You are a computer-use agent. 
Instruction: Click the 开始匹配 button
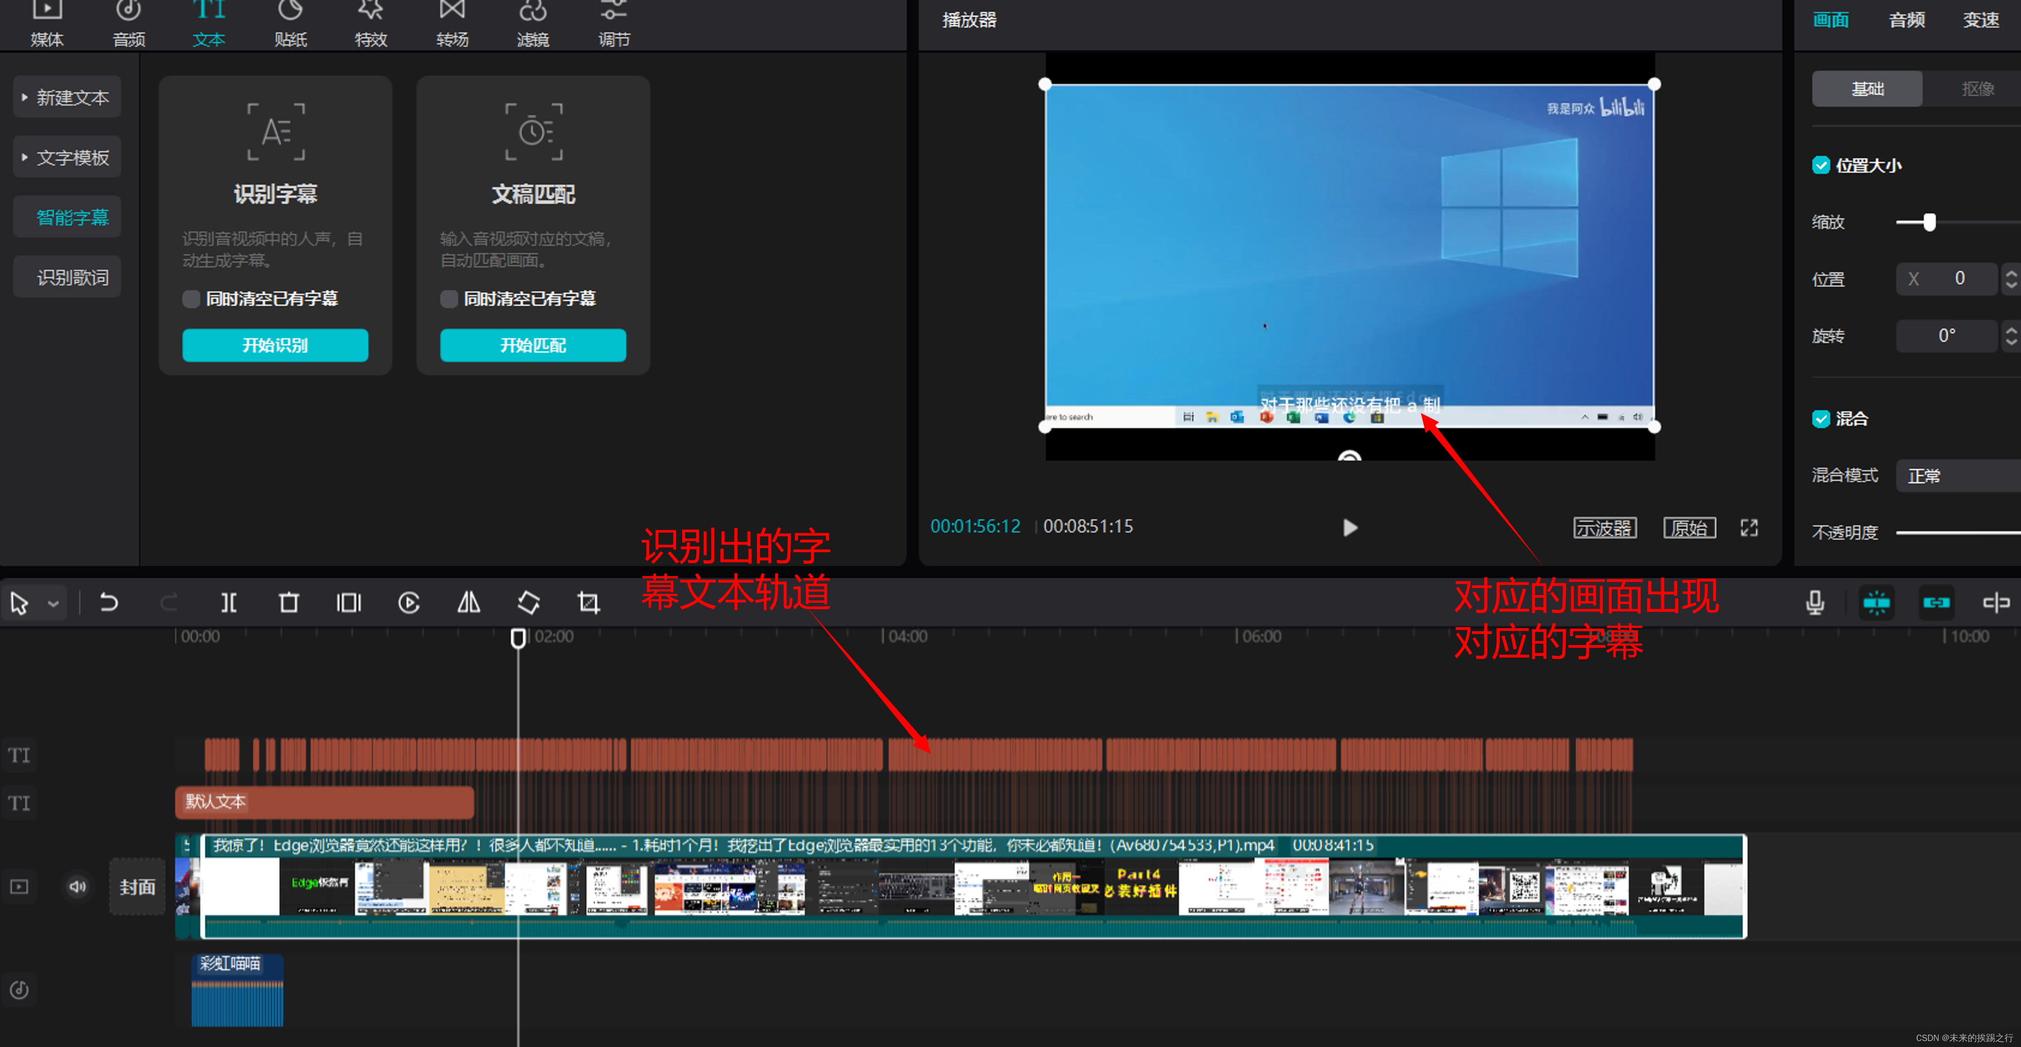(x=533, y=345)
